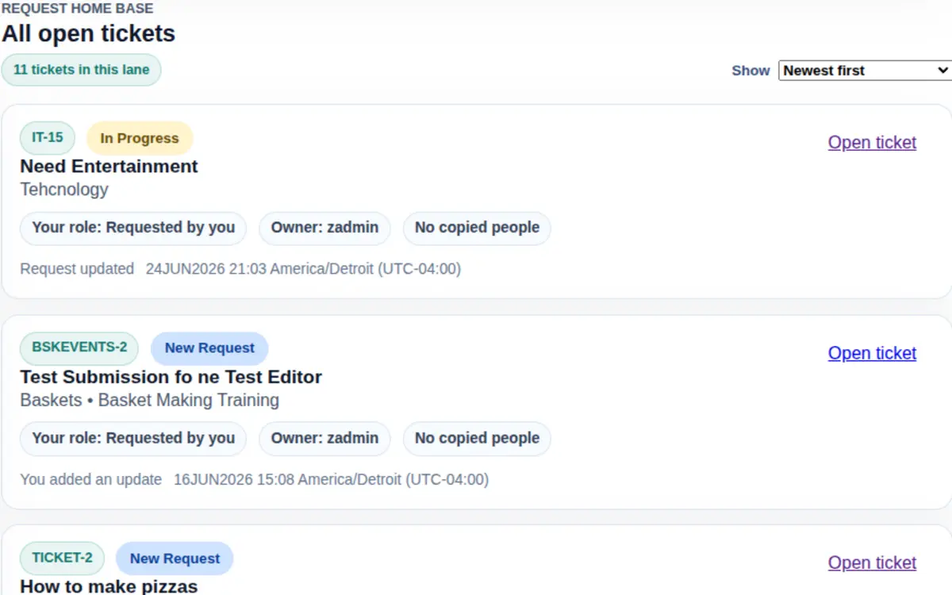Screen dimensions: 952x595
Task: Click the TICKET-2 ticket ID badge
Action: click(x=62, y=559)
